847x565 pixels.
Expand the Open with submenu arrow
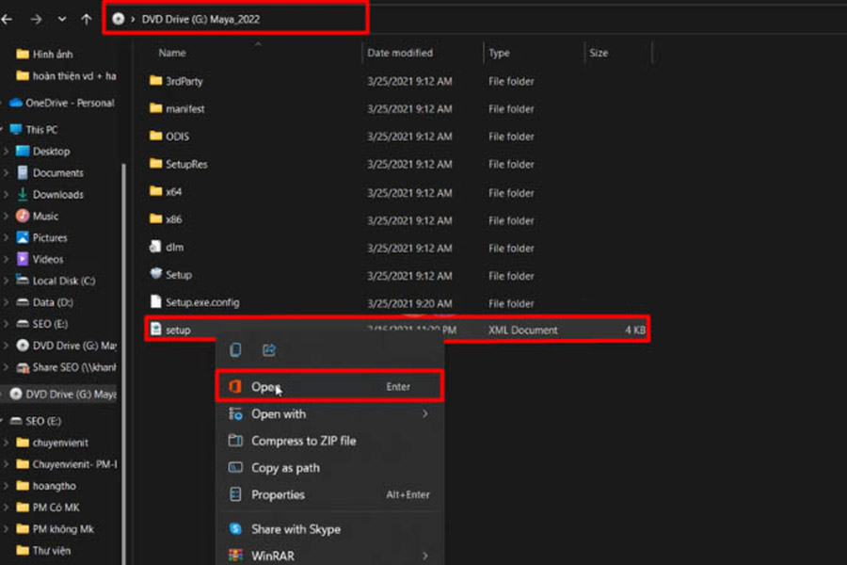(425, 414)
